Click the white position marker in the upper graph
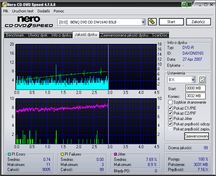Viewport: 216px width, 176px height. (x=109, y=67)
